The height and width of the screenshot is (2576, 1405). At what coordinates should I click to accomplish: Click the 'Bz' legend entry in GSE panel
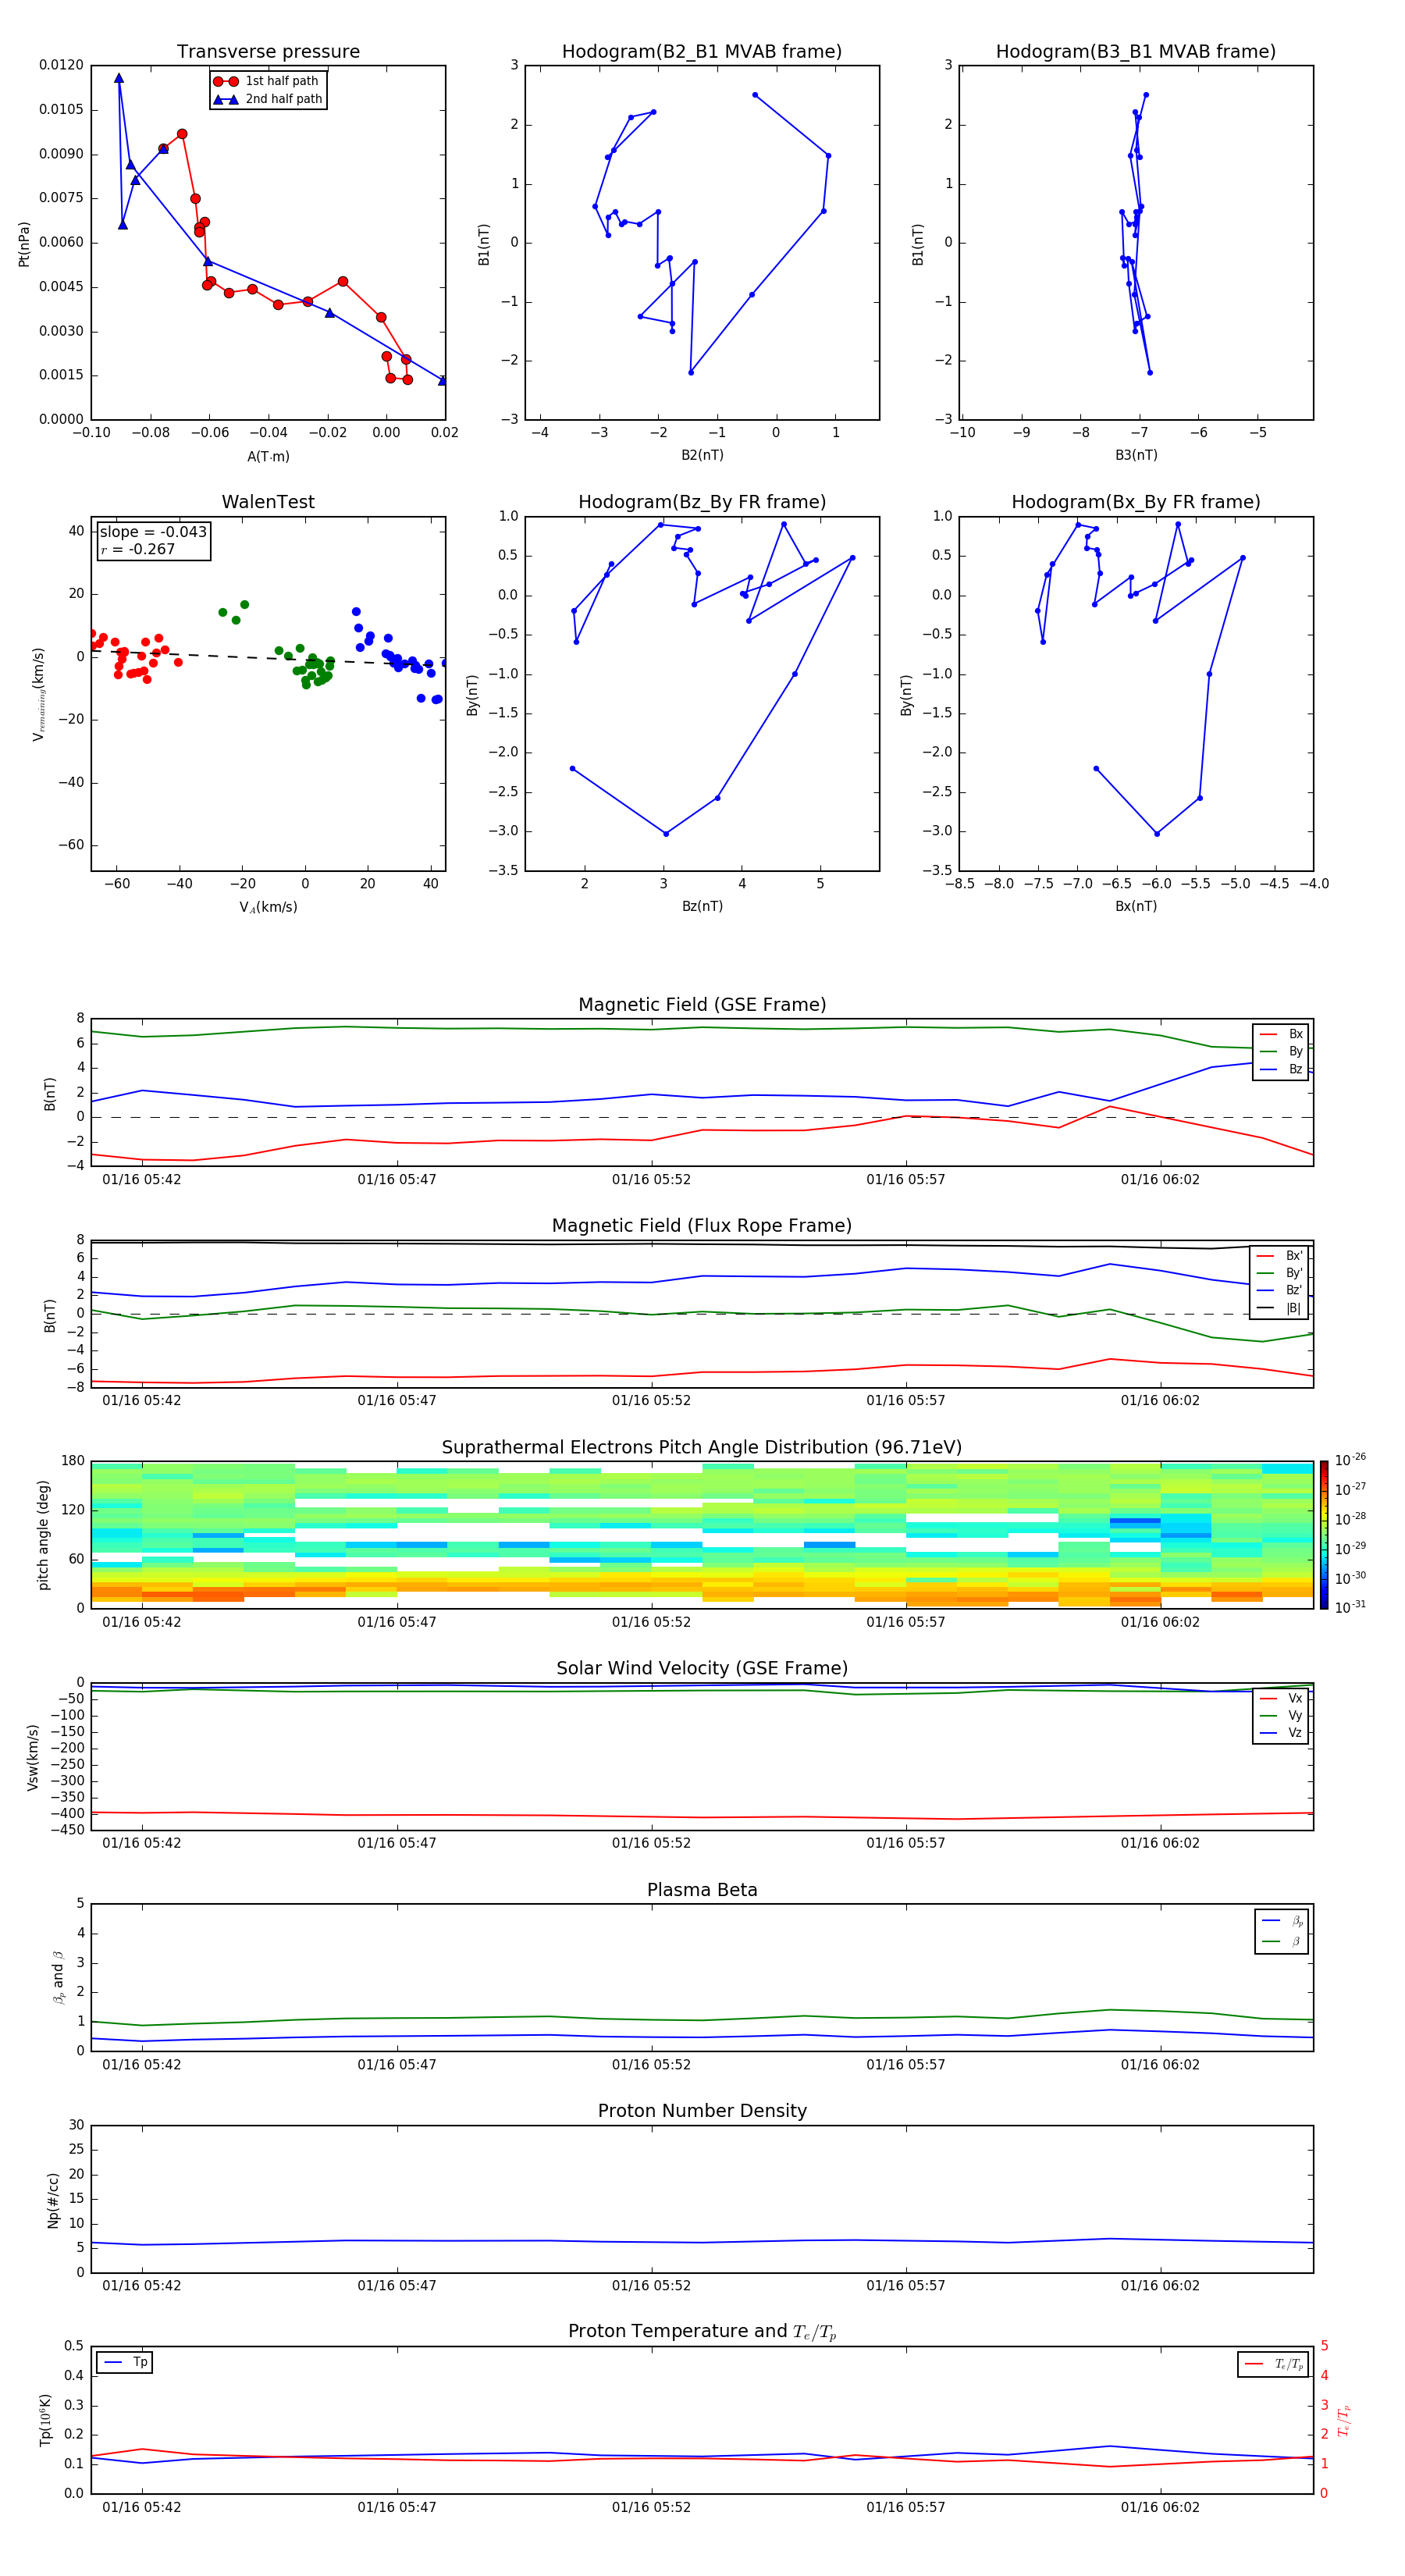1282,1069
